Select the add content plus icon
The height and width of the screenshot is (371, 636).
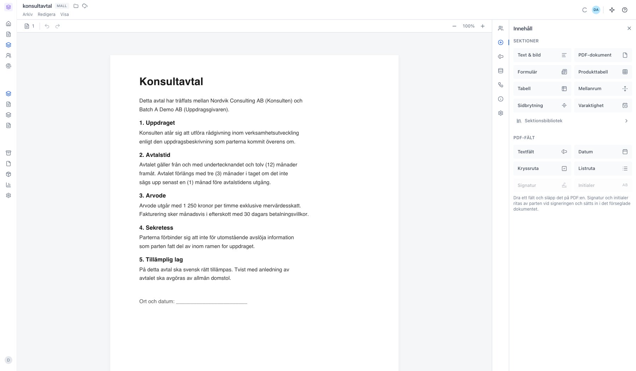tap(500, 42)
